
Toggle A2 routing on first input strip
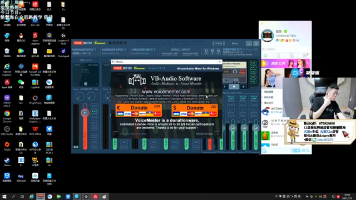coord(94,111)
